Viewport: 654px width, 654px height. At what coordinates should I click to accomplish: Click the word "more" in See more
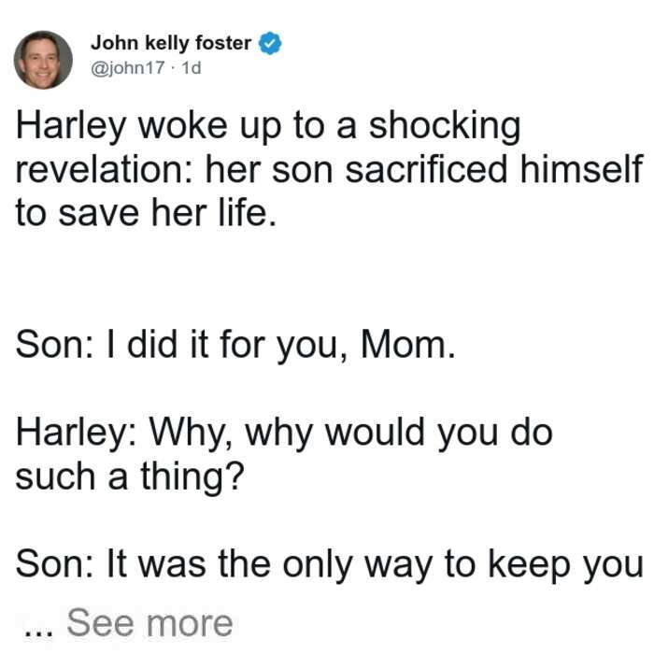190,624
